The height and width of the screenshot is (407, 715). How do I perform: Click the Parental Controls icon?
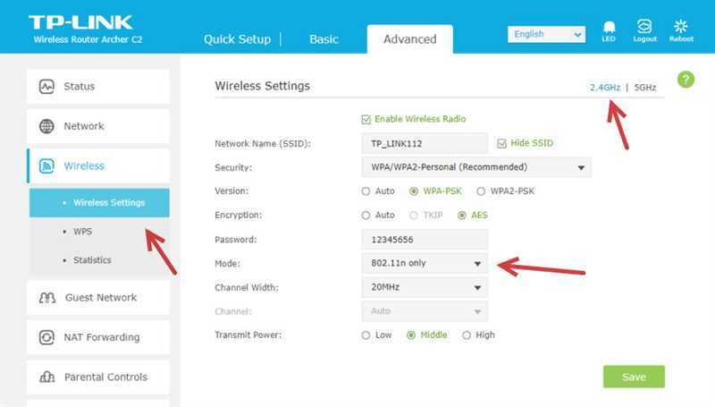tap(47, 377)
